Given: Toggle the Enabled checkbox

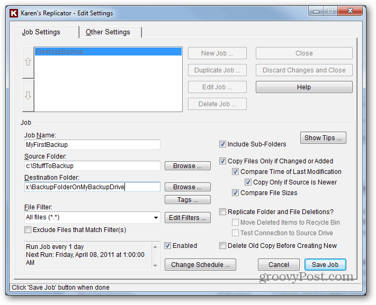Looking at the screenshot, I should 168,246.
